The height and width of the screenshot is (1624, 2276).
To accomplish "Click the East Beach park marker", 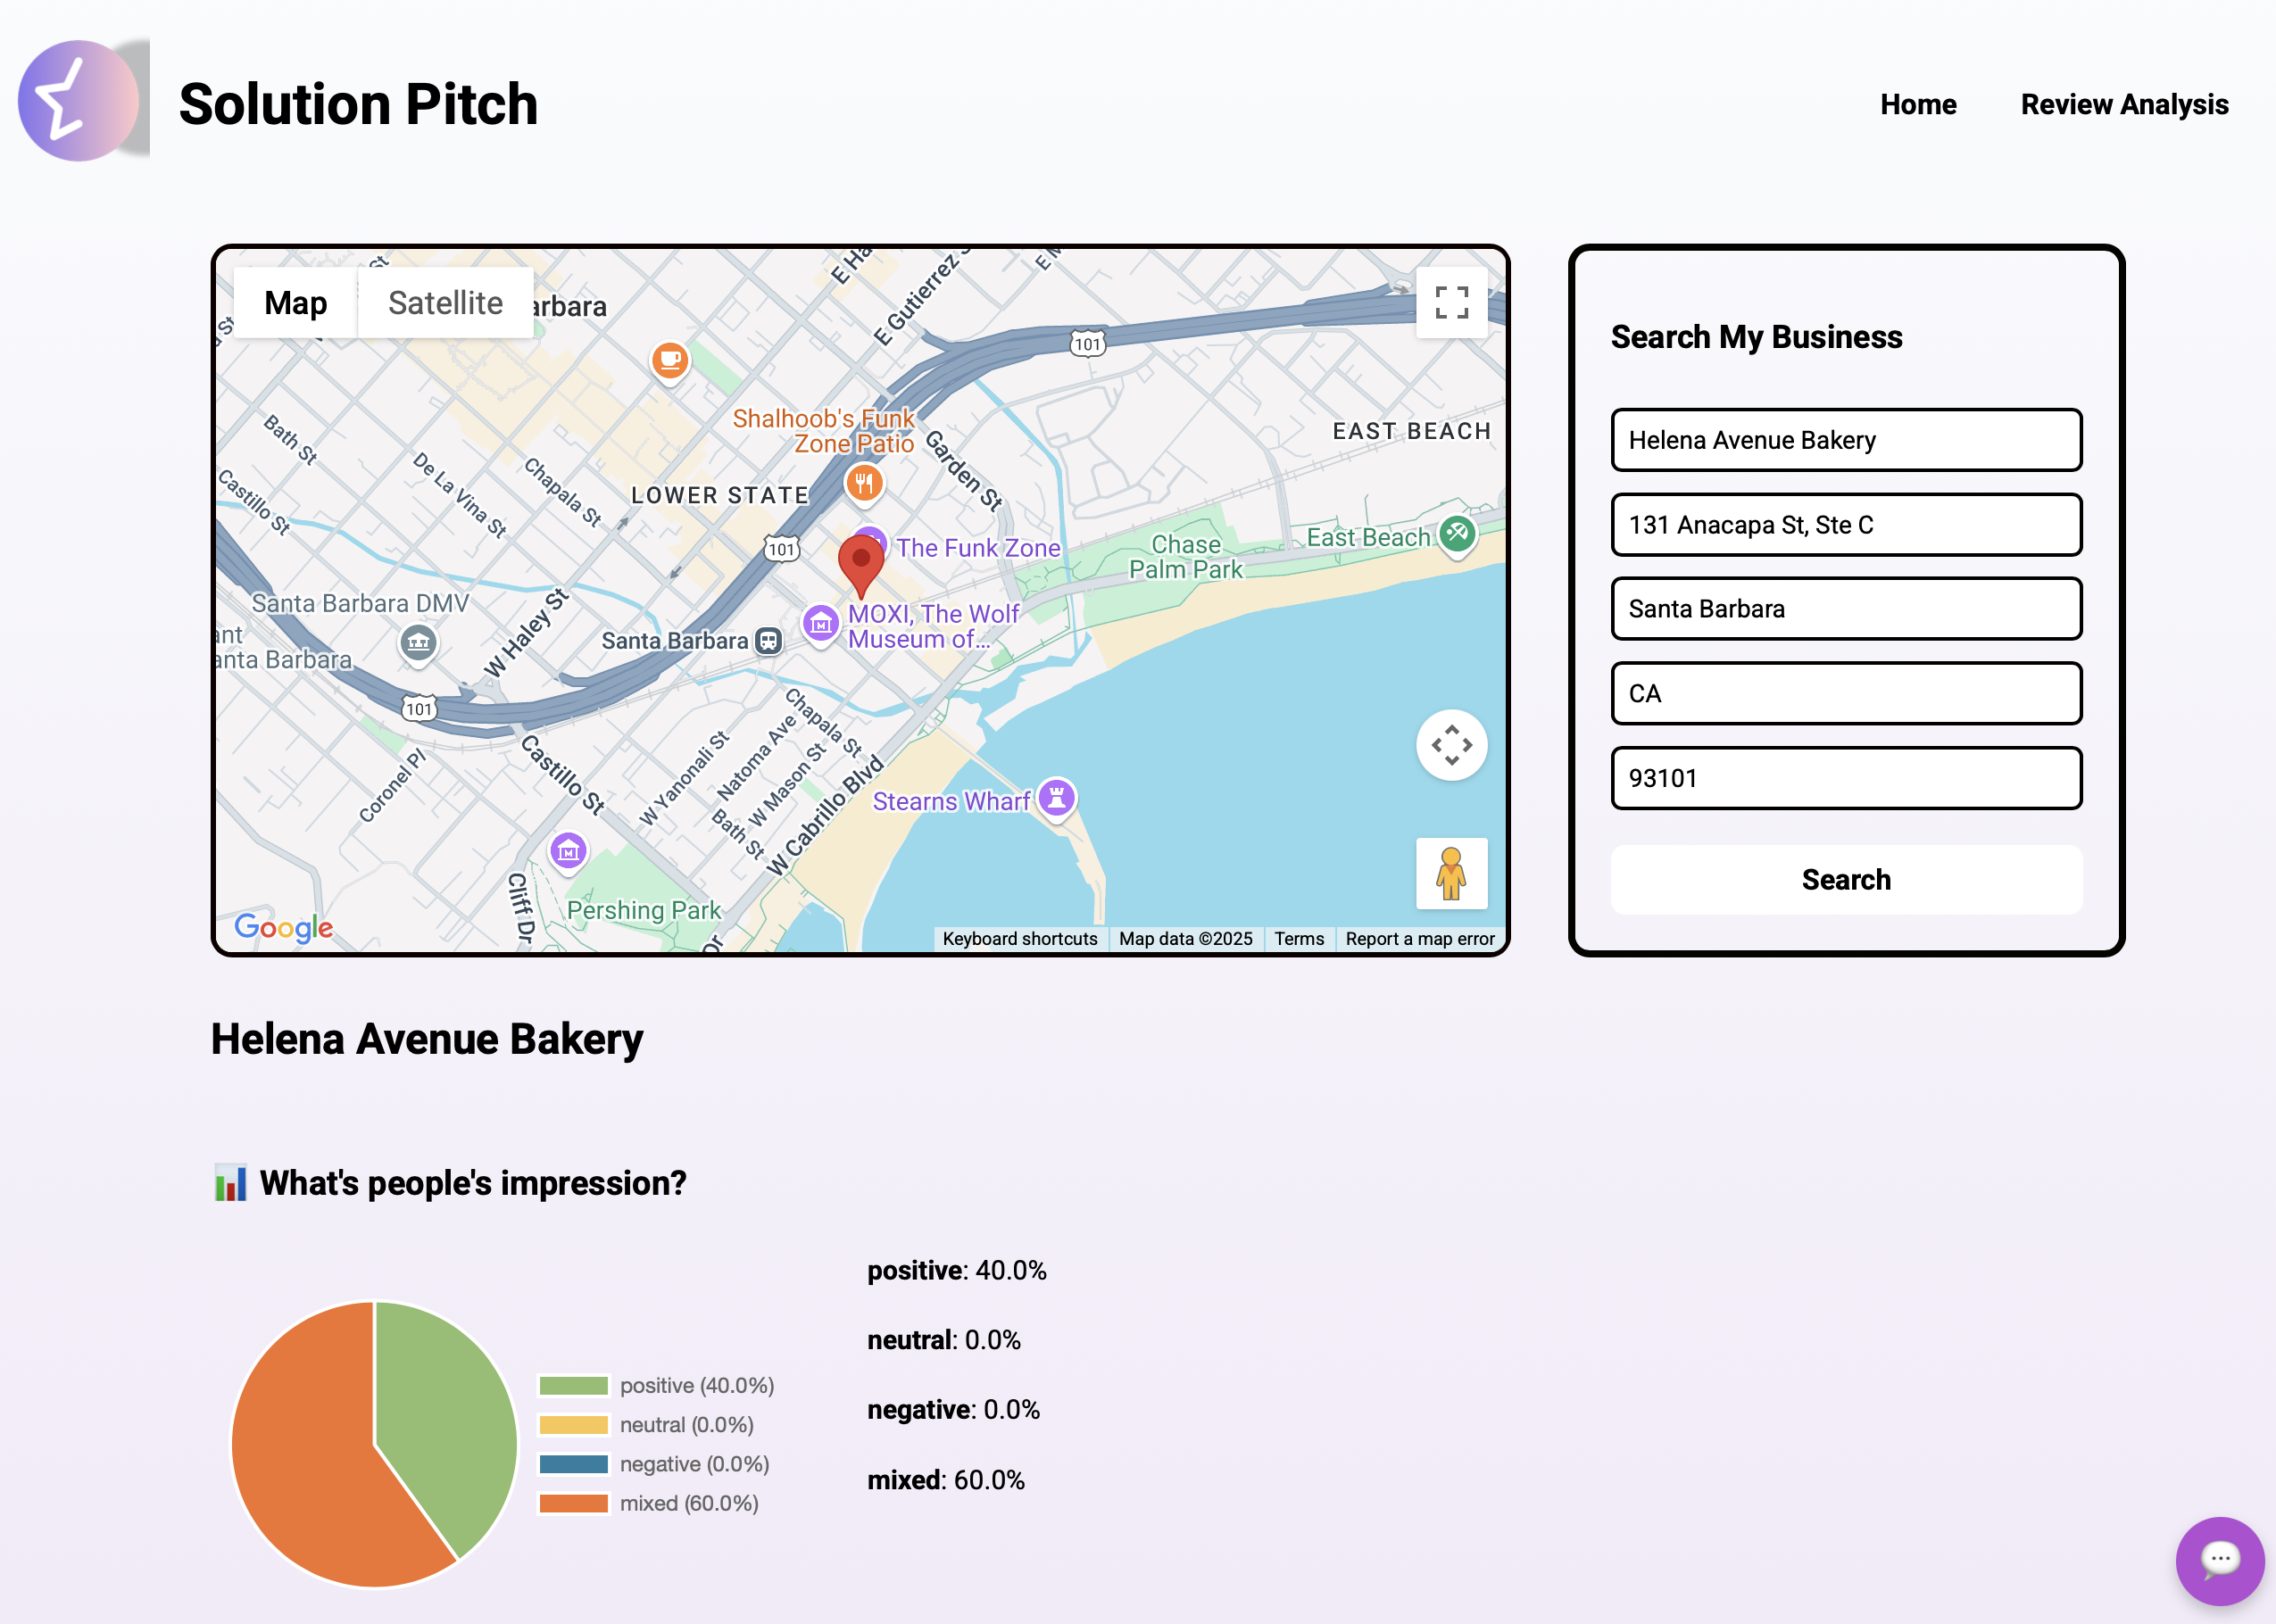I will tap(1457, 533).
